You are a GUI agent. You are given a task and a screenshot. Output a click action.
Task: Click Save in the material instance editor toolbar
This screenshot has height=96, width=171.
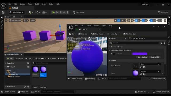pos(72,34)
